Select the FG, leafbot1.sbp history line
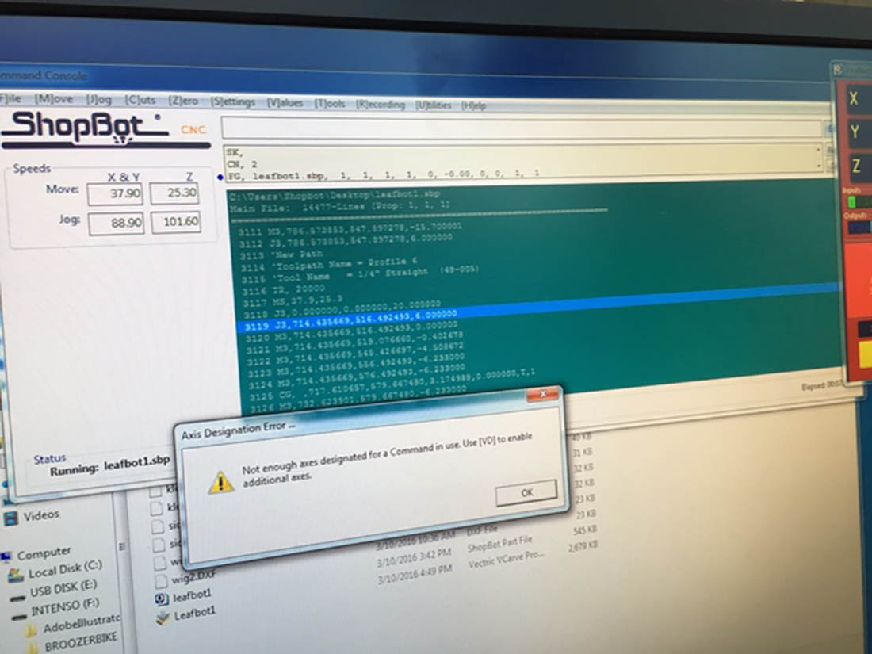This screenshot has height=654, width=872. click(x=383, y=175)
